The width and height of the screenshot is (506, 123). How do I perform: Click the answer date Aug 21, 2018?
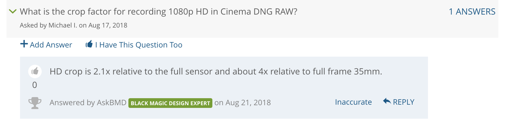pos(248,102)
